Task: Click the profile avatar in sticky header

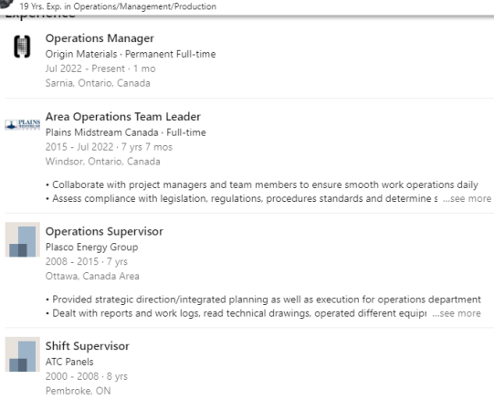Action: coord(6,5)
